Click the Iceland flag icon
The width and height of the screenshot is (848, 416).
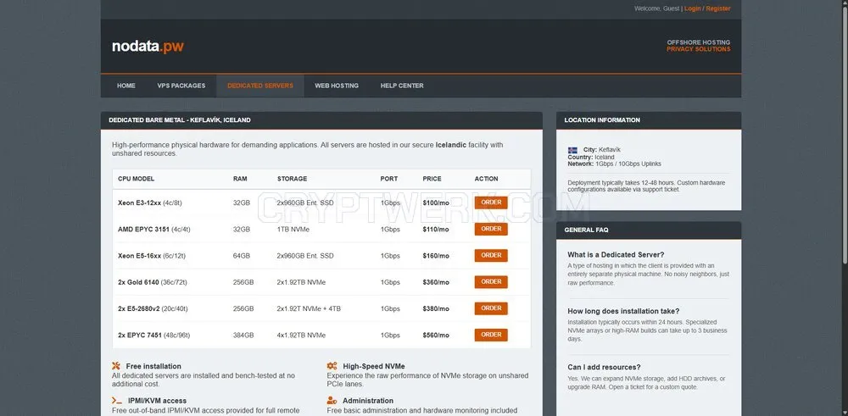[572, 150]
